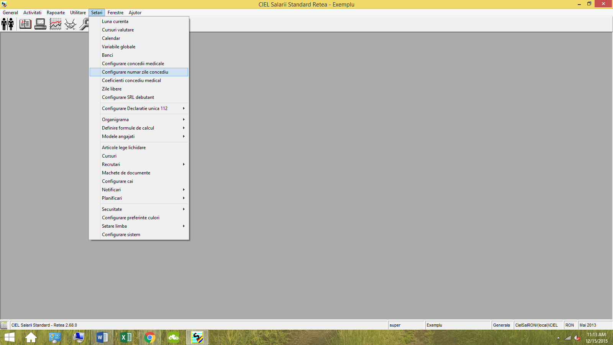Expand Definire formule de calcul submenu
613x345 pixels.
pyautogui.click(x=139, y=128)
